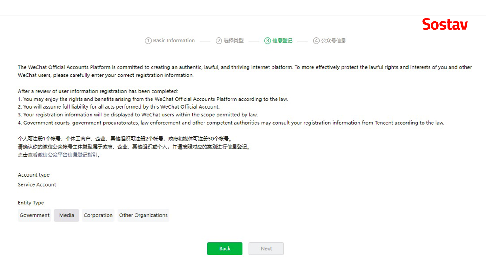Click step 4 公众号信息
This screenshot has height=273, width=486.
point(330,41)
